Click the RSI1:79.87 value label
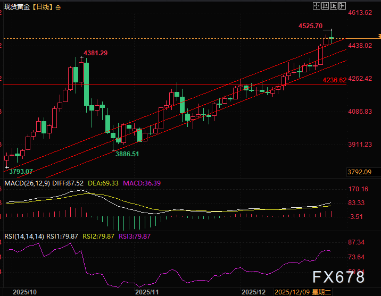The width and height of the screenshot is (381, 296). point(63,236)
